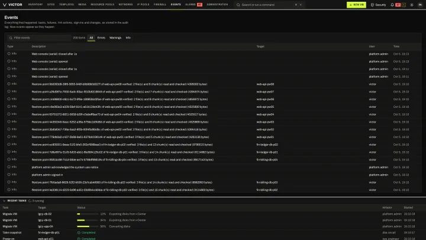Viewport: 426px width, 240px height.
Task: Sort by the Description column header
Action: click(38, 47)
